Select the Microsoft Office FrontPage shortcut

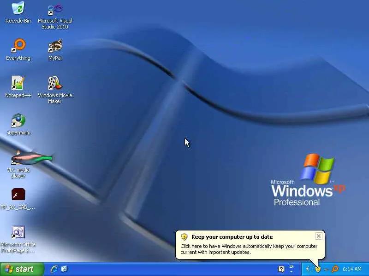[x=18, y=239]
